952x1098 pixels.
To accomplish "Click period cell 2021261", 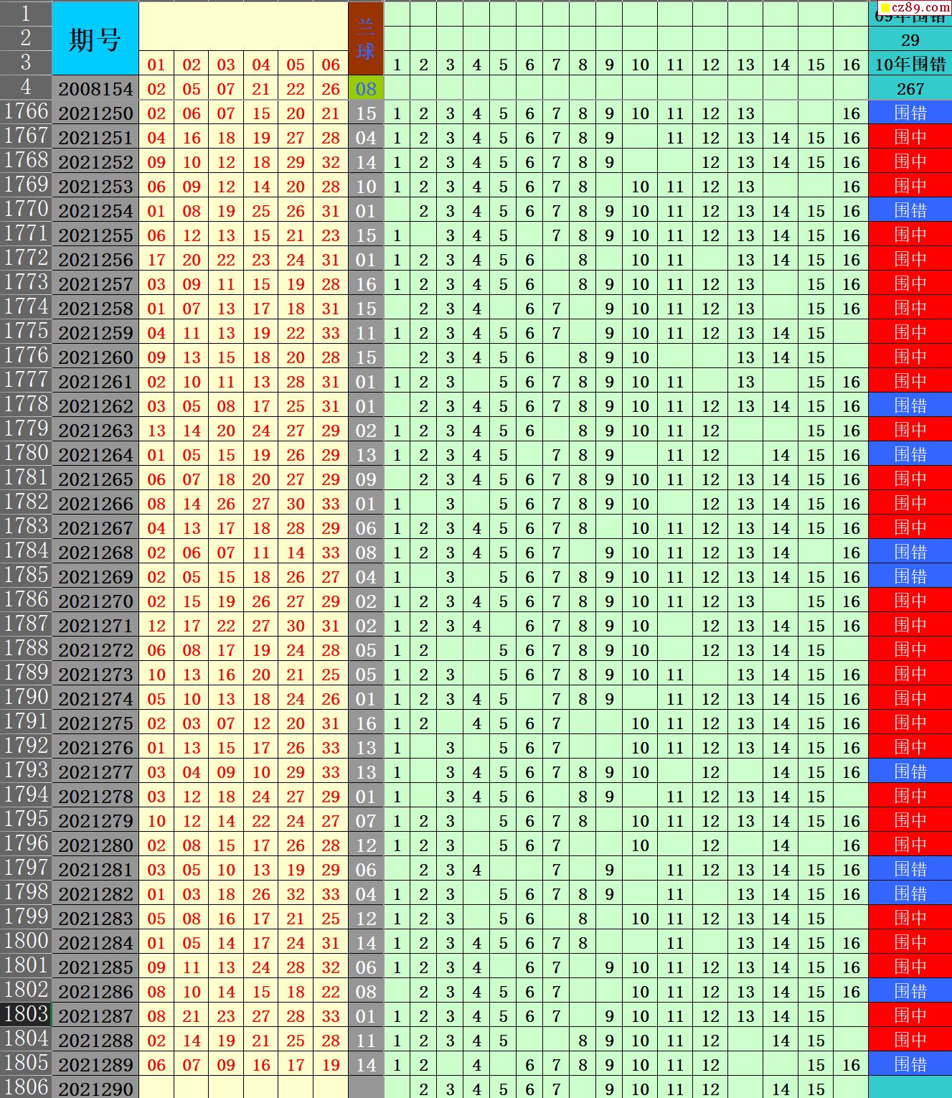I will pos(95,381).
